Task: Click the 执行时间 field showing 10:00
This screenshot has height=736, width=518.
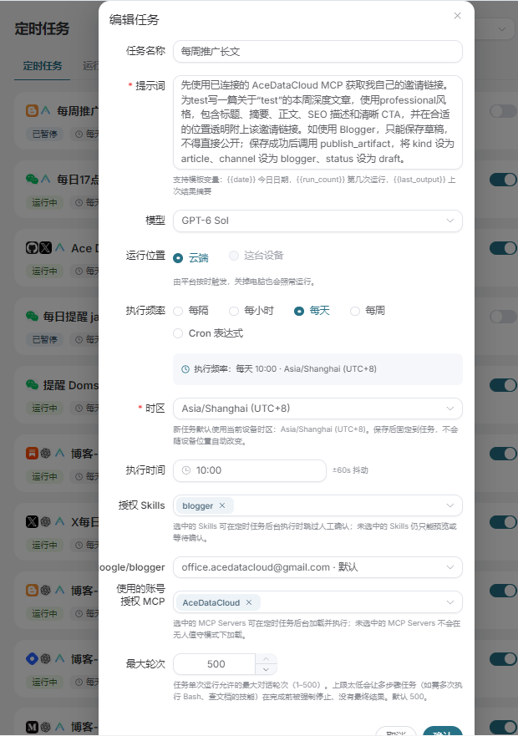Action: 249,470
